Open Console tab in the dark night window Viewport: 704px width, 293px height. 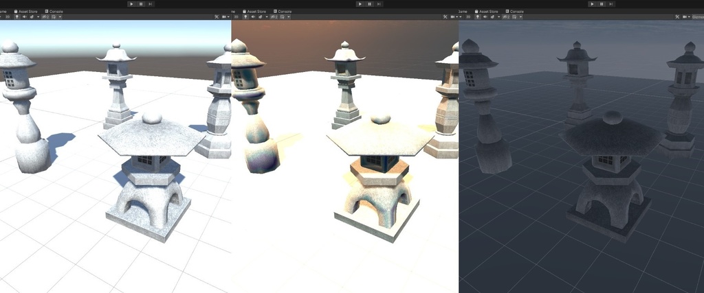pos(514,11)
